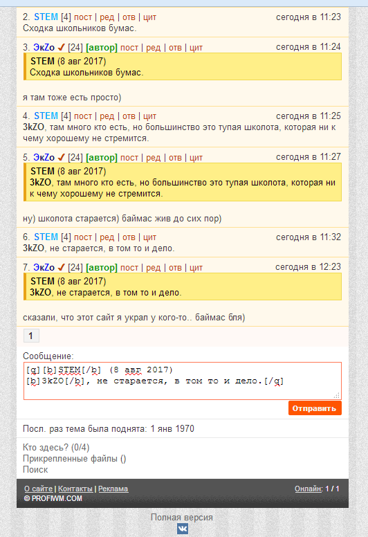Click the Отправить submit button
The height and width of the screenshot is (537, 368).
[315, 408]
